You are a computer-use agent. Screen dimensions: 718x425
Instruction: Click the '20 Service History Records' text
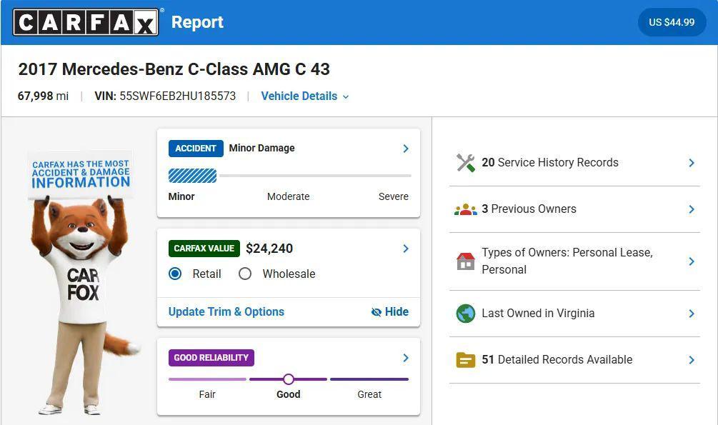pyautogui.click(x=550, y=163)
